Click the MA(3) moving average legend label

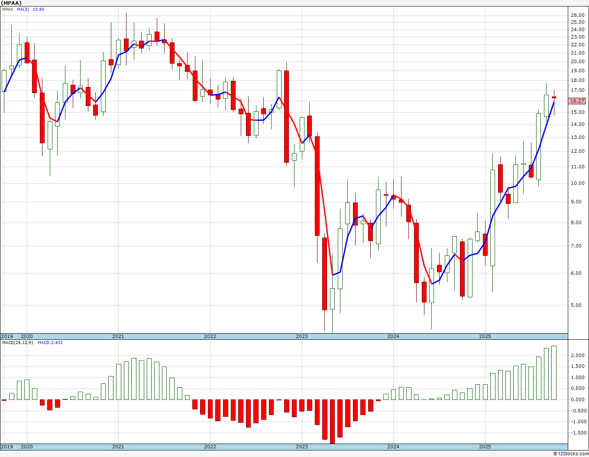coord(24,9)
